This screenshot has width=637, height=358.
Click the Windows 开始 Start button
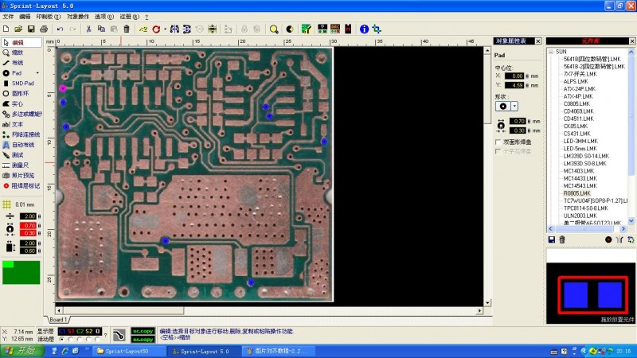click(19, 350)
